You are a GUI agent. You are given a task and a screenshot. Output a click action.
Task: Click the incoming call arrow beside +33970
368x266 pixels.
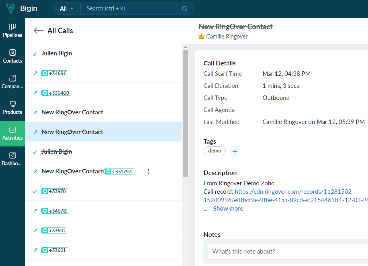click(x=35, y=191)
